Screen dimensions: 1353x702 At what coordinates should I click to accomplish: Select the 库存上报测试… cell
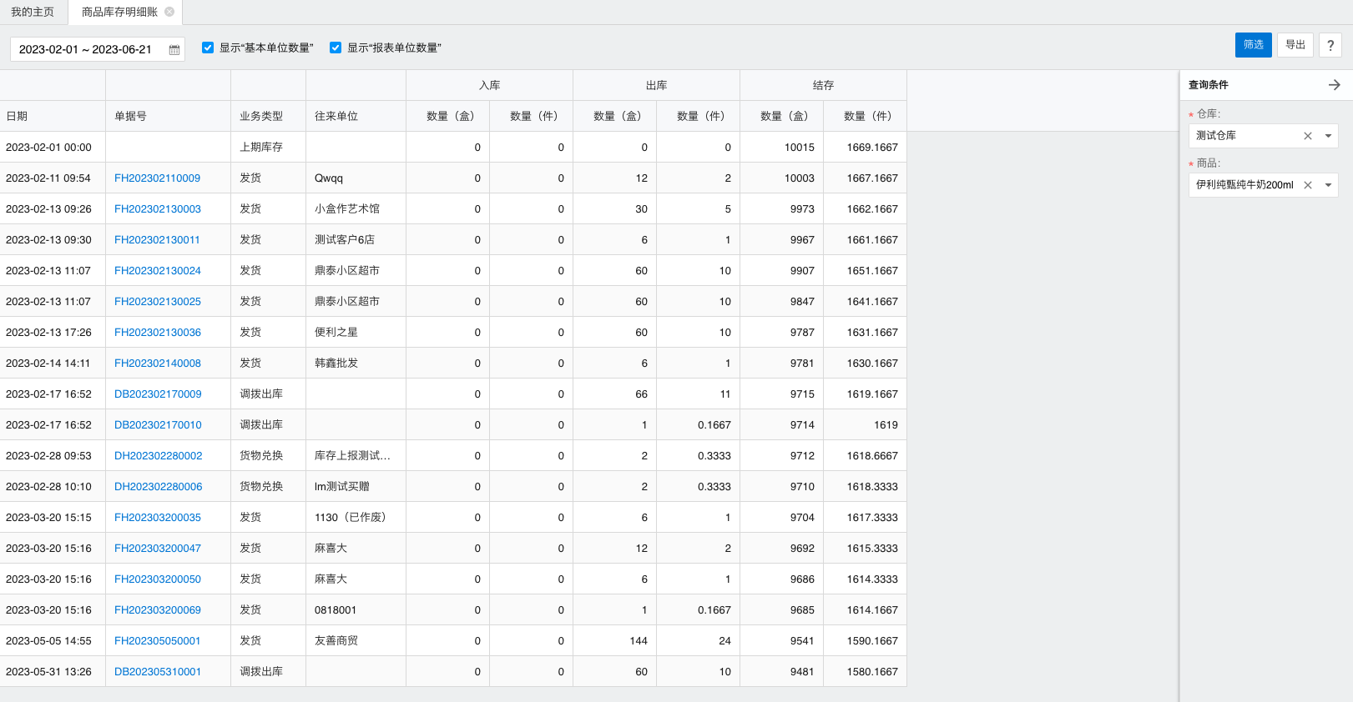tap(356, 456)
